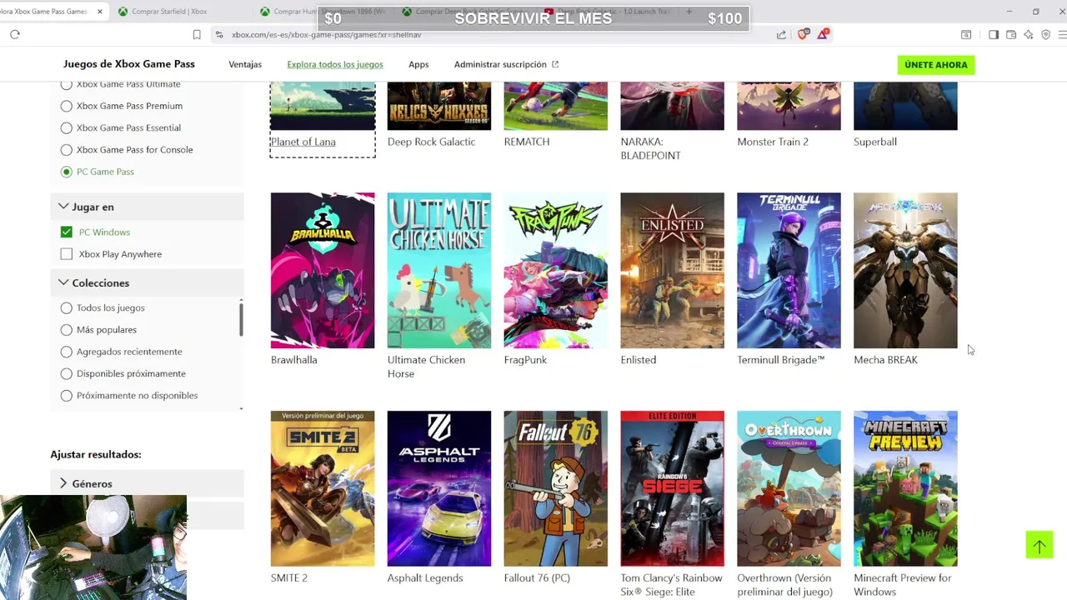Viewport: 1067px width, 600px height.
Task: Open the browser hamburger menu
Action: (x=1062, y=34)
